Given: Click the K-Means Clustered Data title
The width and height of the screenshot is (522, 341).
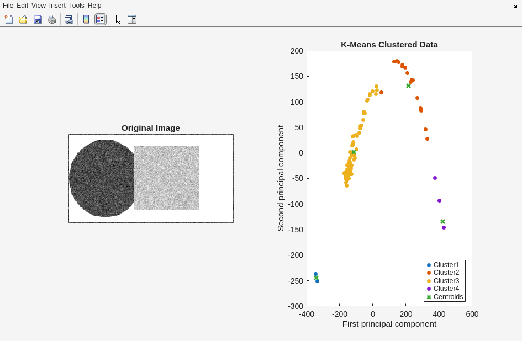Looking at the screenshot, I should tap(389, 45).
